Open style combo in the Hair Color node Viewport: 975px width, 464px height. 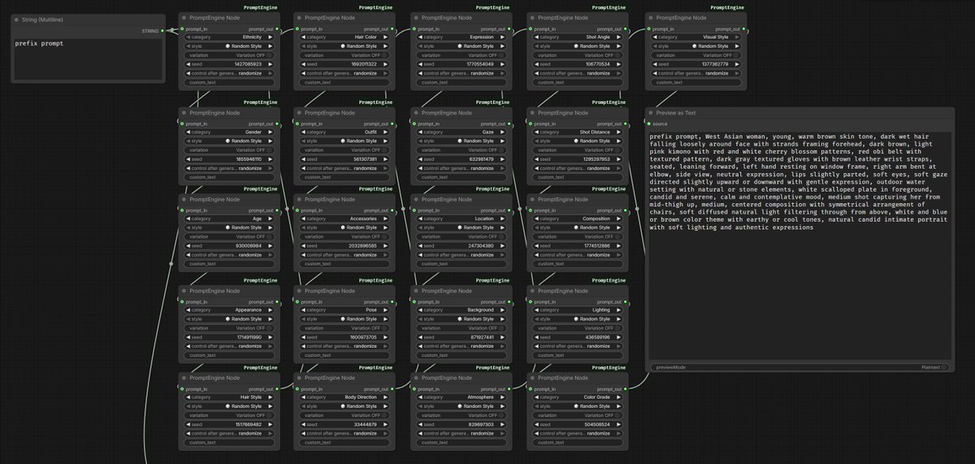345,46
